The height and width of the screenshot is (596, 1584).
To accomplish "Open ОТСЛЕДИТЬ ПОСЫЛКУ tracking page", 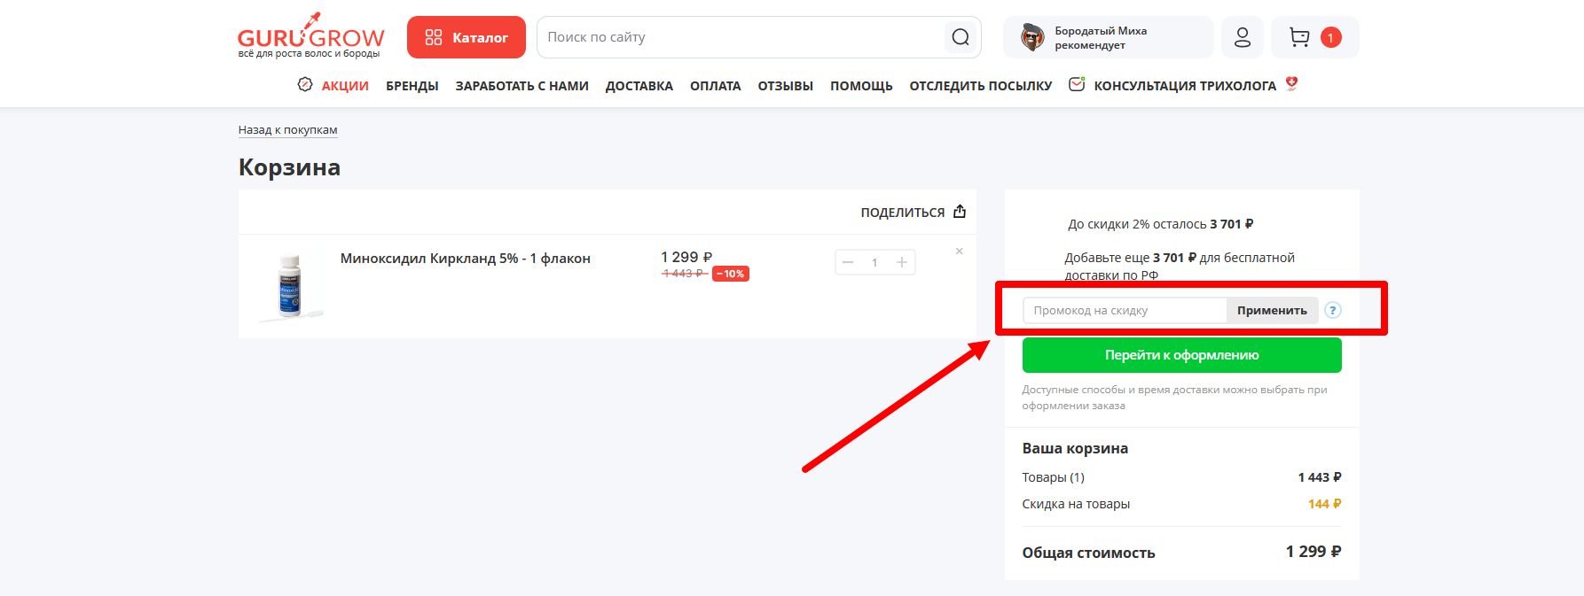I will (981, 86).
